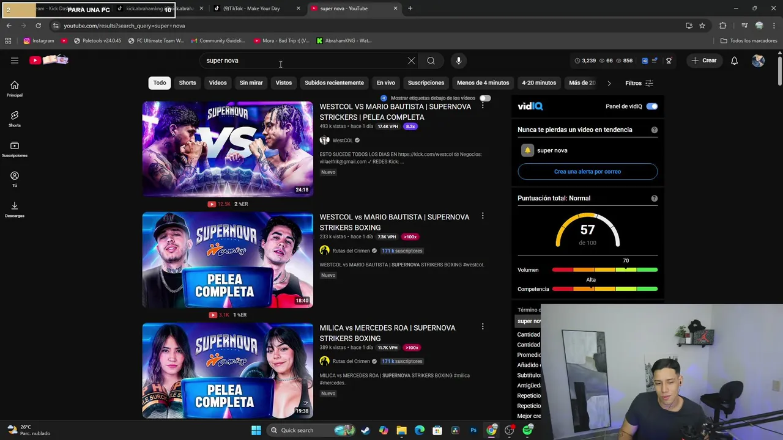Image resolution: width=783 pixels, height=440 pixels.
Task: Select the Videos filter chip
Action: click(x=218, y=82)
